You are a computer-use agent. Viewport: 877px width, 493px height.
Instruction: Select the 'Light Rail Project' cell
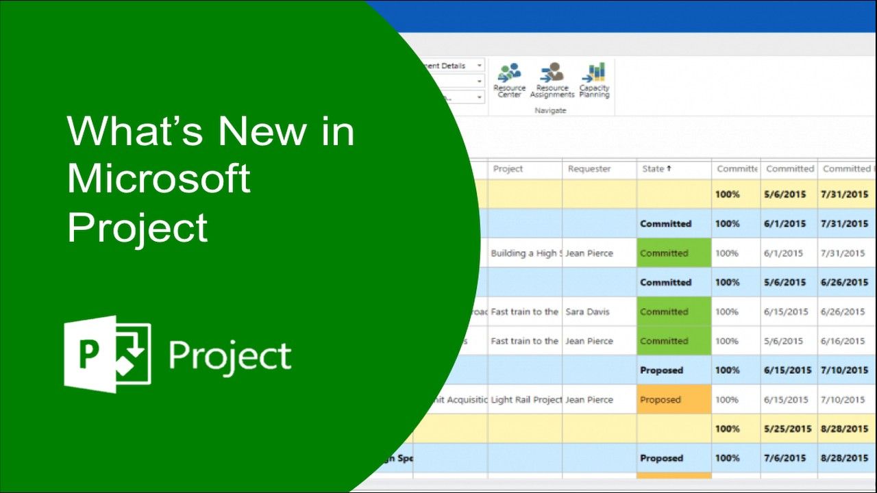pyautogui.click(x=526, y=400)
